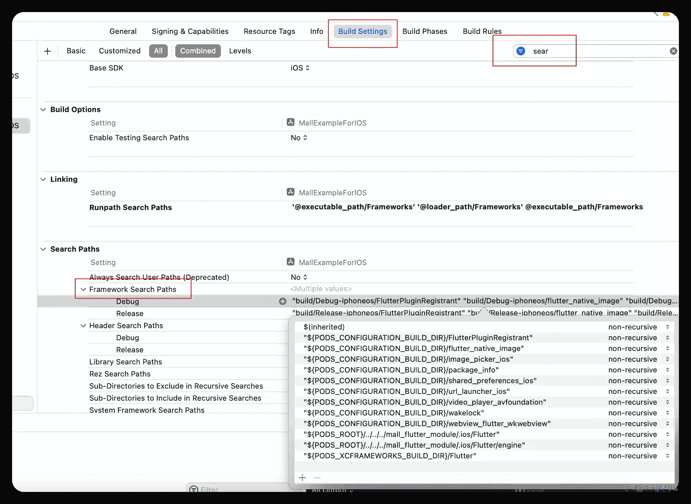The width and height of the screenshot is (691, 504).
Task: Open the Build Phases tab
Action: point(425,31)
